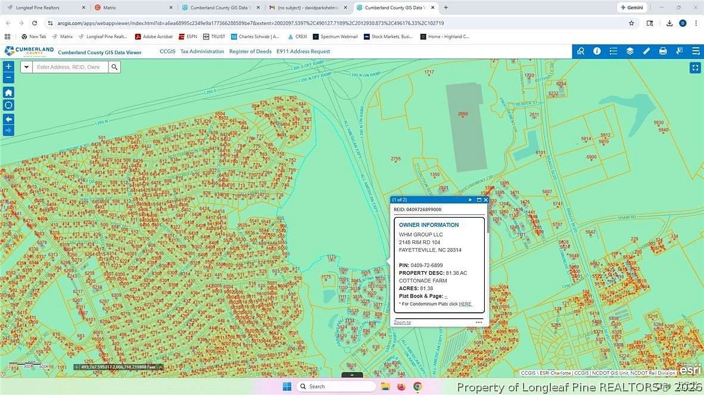Click the Enter Address REID search field
The image size is (704, 395).
pyautogui.click(x=70, y=67)
